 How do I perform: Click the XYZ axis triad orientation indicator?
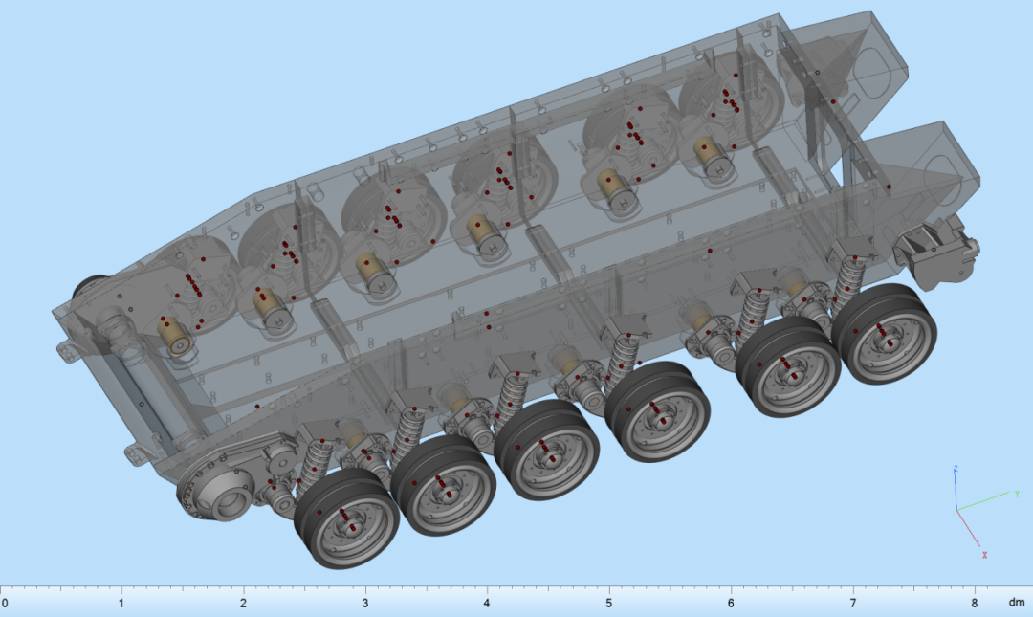tap(986, 512)
